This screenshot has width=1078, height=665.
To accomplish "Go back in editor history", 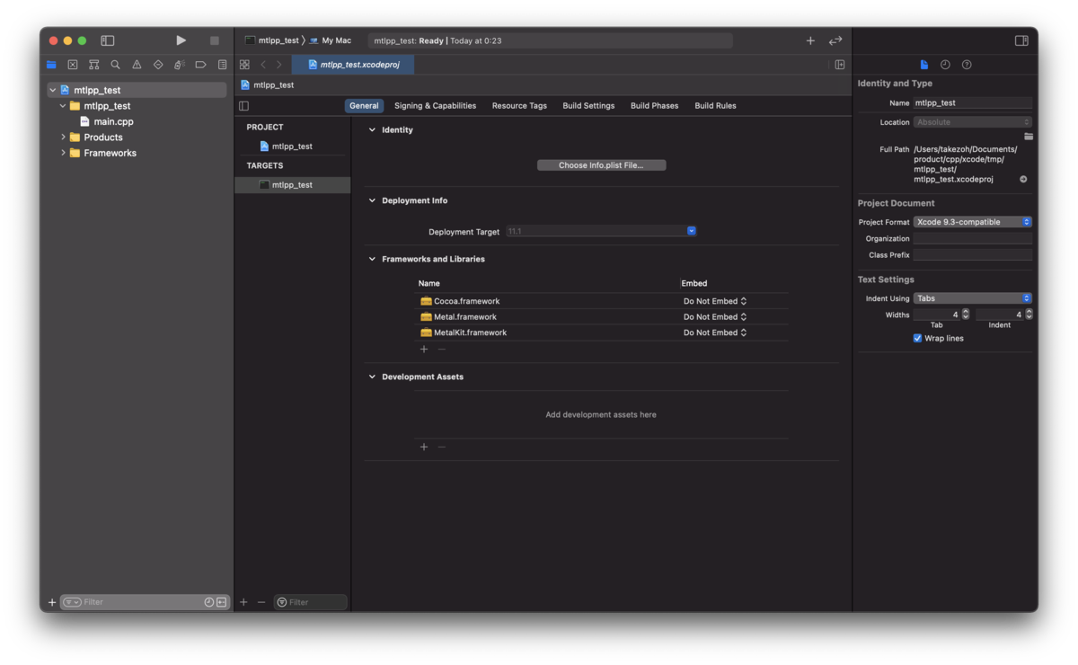I will click(x=263, y=65).
